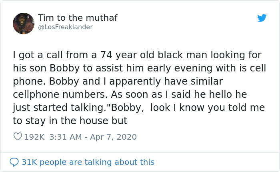The height and width of the screenshot is (172, 280).
Task: Click the line starting 'his son Bobby'
Action: point(140,68)
